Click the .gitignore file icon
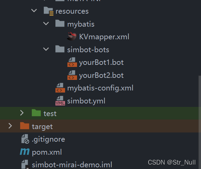Image resolution: width=201 pixels, height=169 pixels. tap(25, 139)
